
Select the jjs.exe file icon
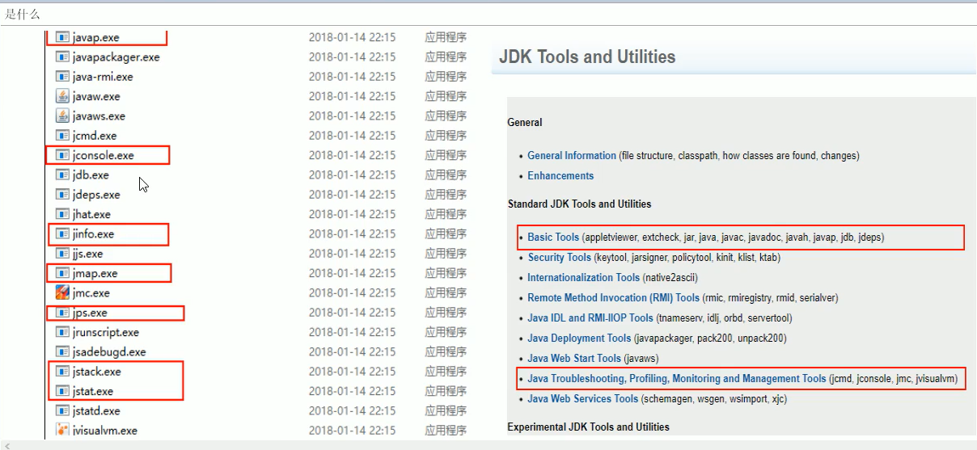pos(62,253)
